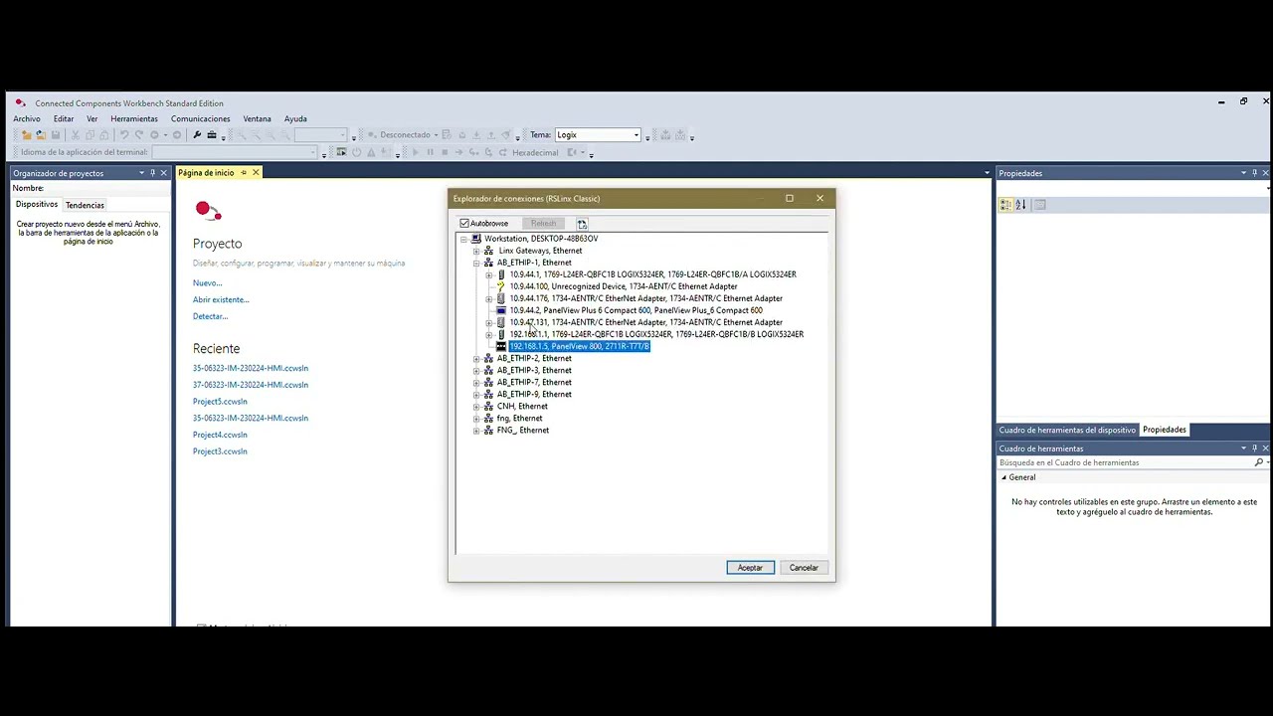
Task: Open the Archivo menu
Action: [x=27, y=118]
